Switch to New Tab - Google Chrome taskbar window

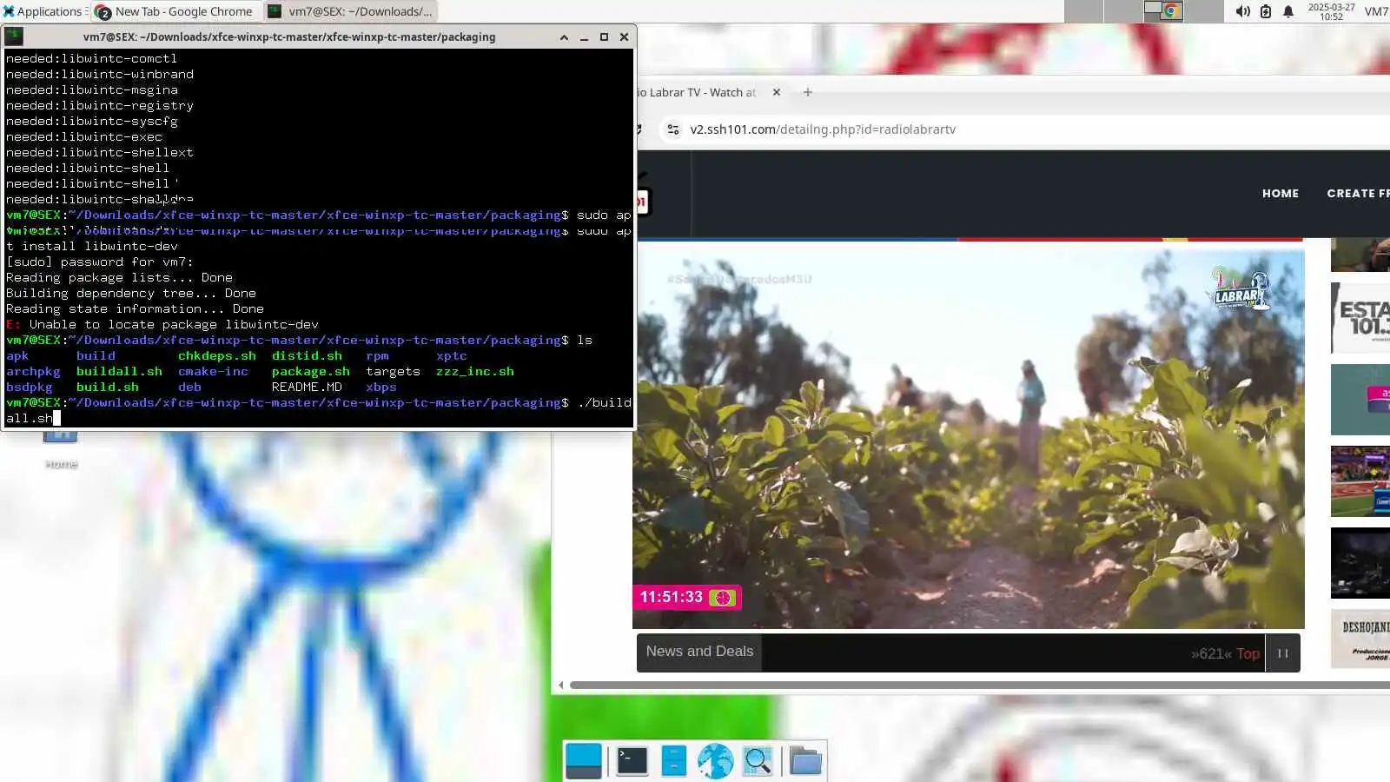pyautogui.click(x=174, y=11)
